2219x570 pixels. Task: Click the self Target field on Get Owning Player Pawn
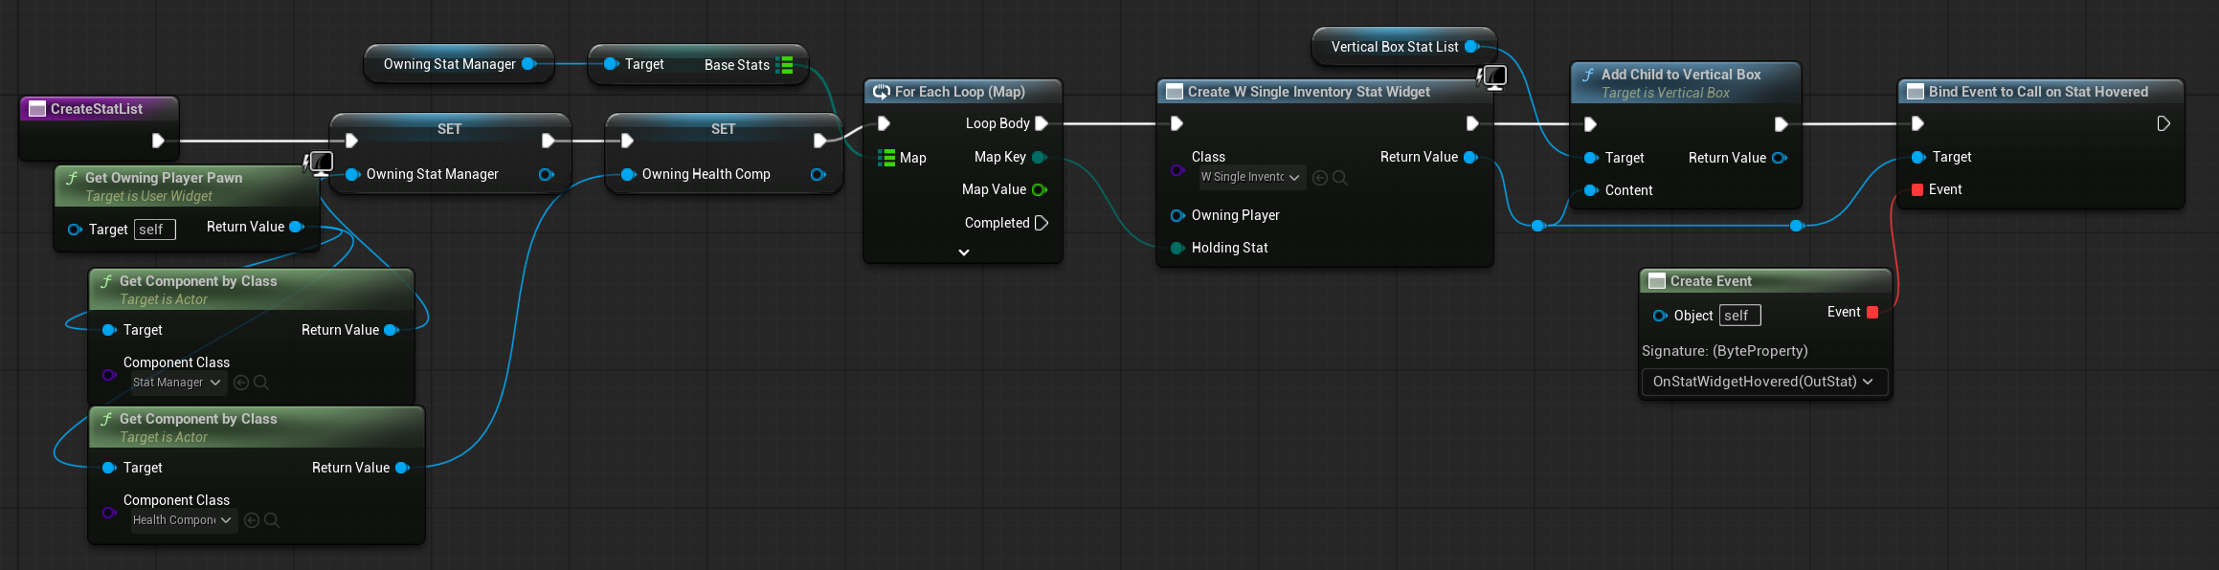[154, 230]
